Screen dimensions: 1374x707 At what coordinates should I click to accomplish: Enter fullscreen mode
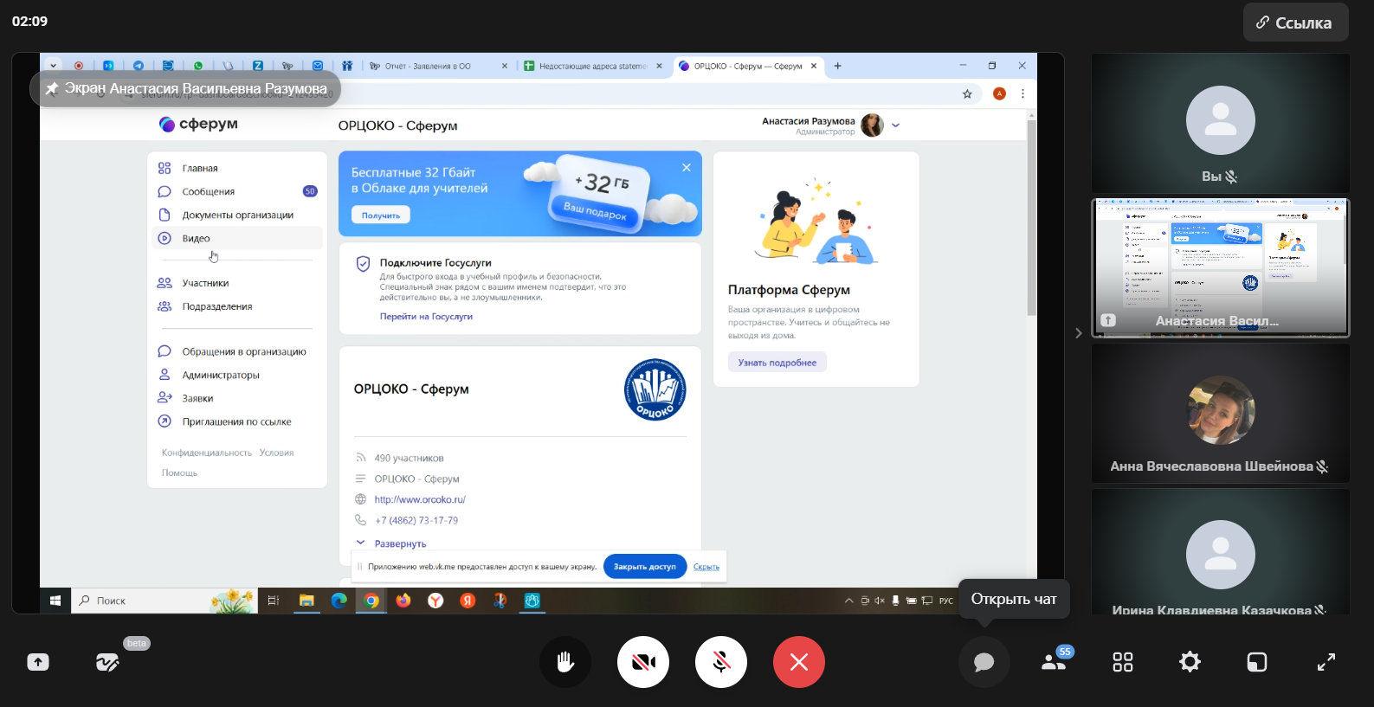[x=1326, y=662]
